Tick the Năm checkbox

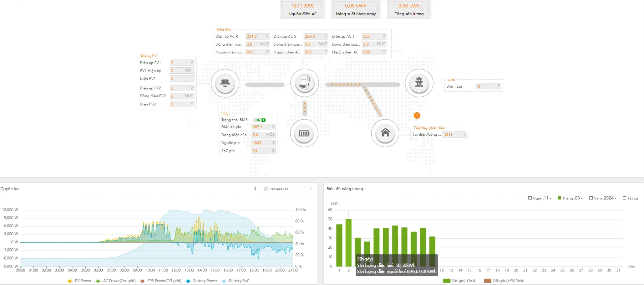(591, 198)
